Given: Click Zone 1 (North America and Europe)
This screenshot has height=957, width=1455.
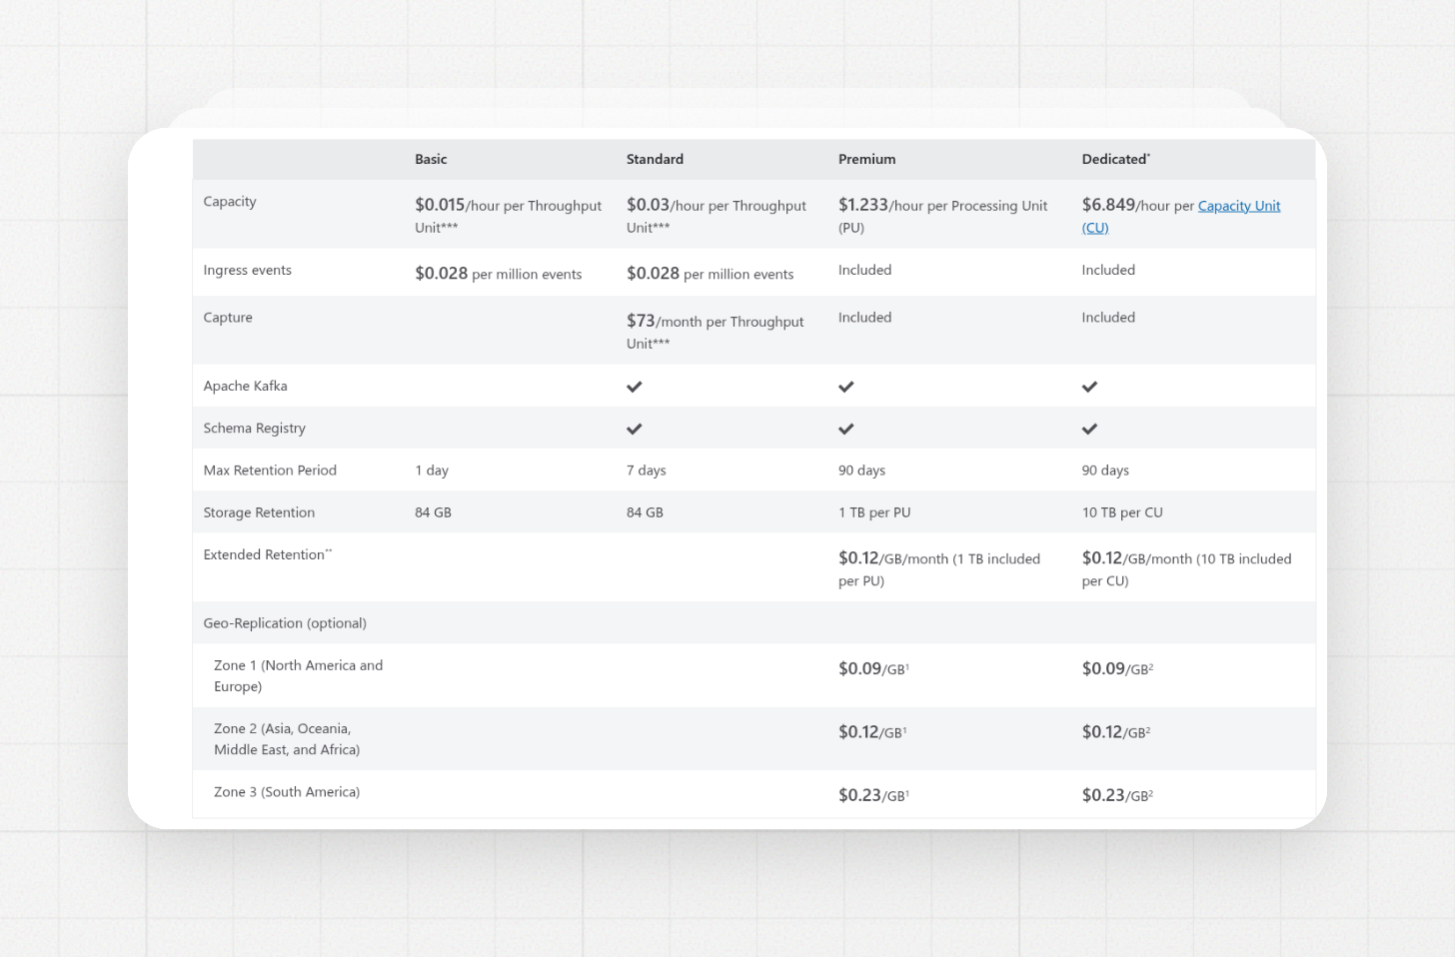Looking at the screenshot, I should [298, 676].
